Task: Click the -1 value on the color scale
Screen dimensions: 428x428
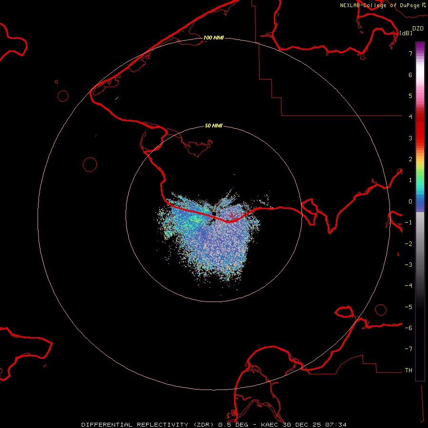Action: coord(409,223)
